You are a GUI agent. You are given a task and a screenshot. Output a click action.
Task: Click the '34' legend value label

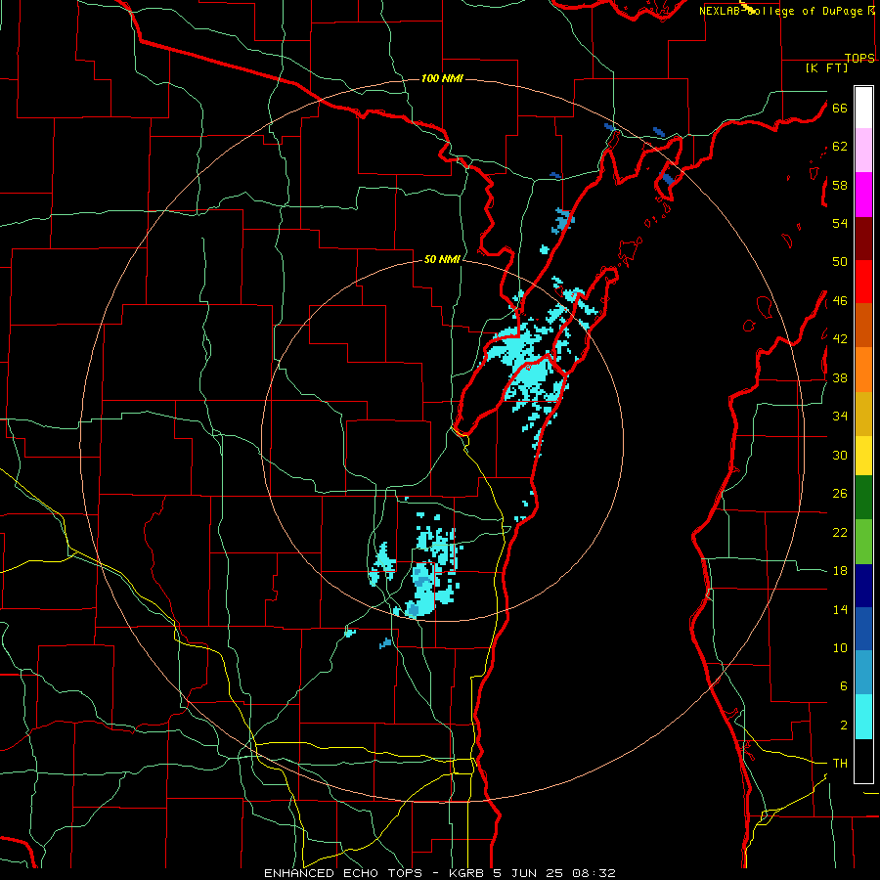[840, 416]
